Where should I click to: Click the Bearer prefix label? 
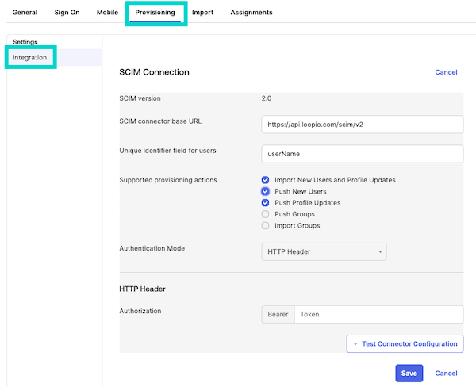278,315
